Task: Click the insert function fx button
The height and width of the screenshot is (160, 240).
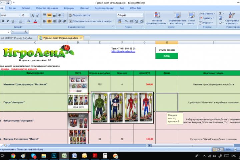Action: (26, 32)
